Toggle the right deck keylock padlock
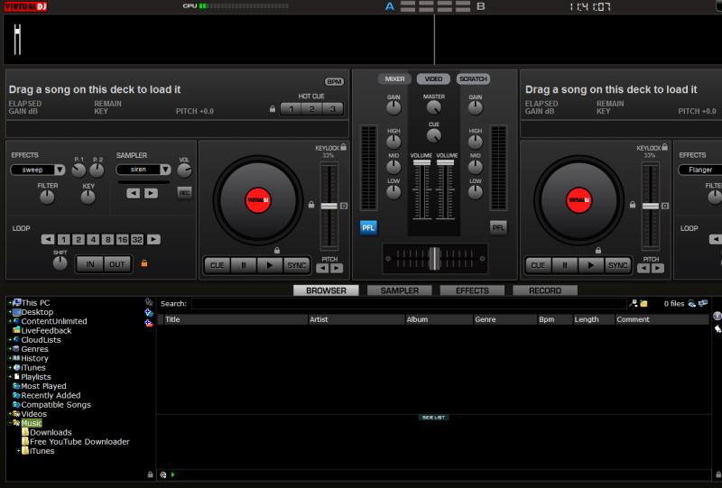The image size is (722, 488). (x=664, y=147)
